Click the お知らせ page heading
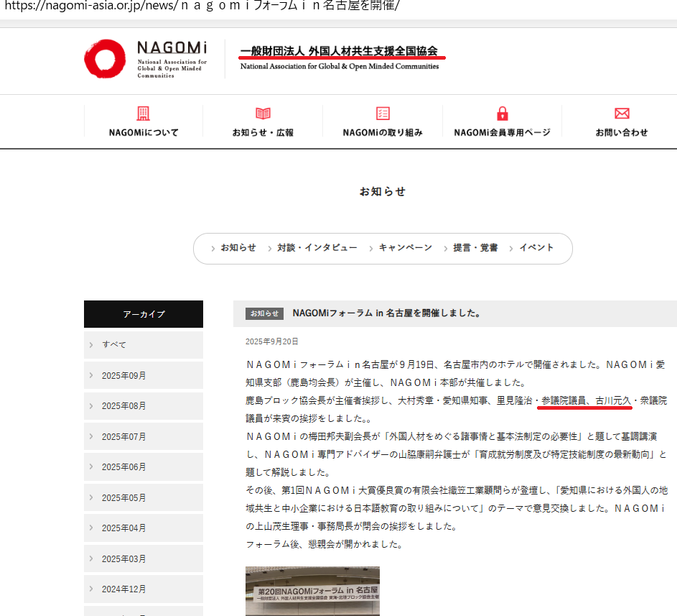Viewport: 677px width, 616px height. (x=383, y=191)
